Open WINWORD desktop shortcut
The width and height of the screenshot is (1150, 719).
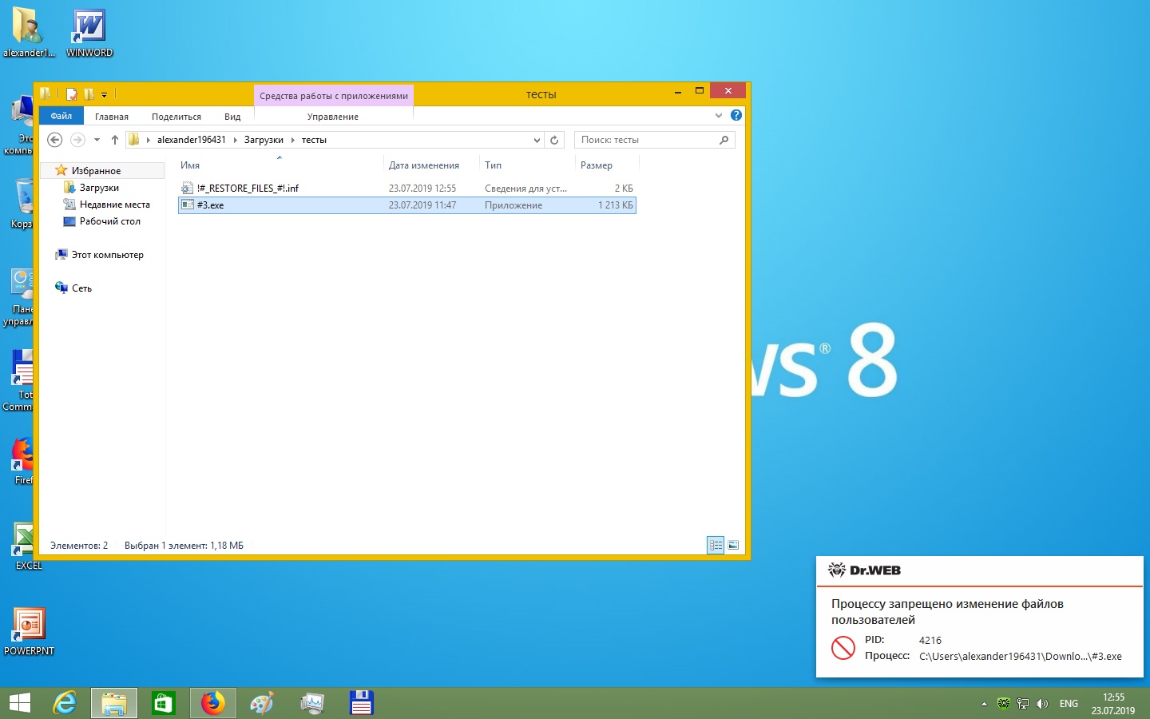point(89,34)
